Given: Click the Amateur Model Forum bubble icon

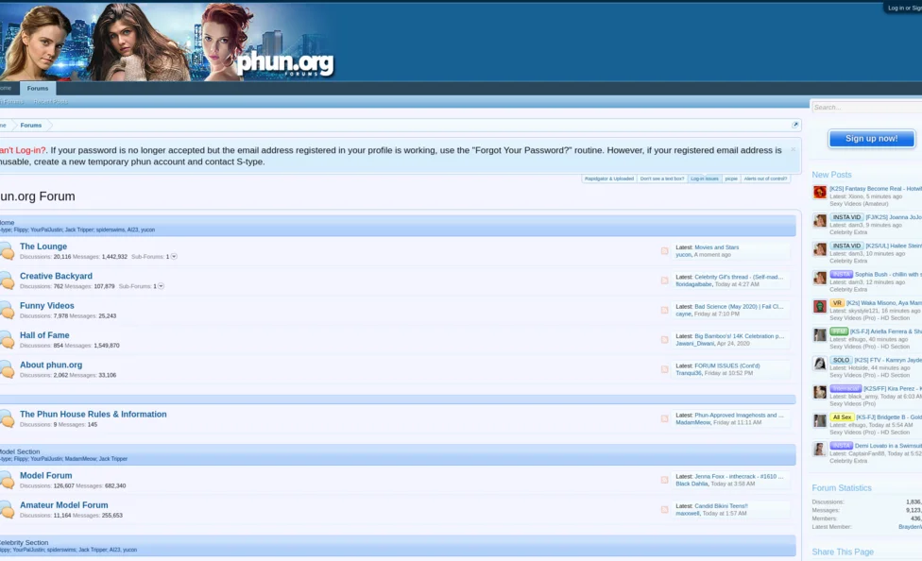Looking at the screenshot, I should click(x=7, y=509).
